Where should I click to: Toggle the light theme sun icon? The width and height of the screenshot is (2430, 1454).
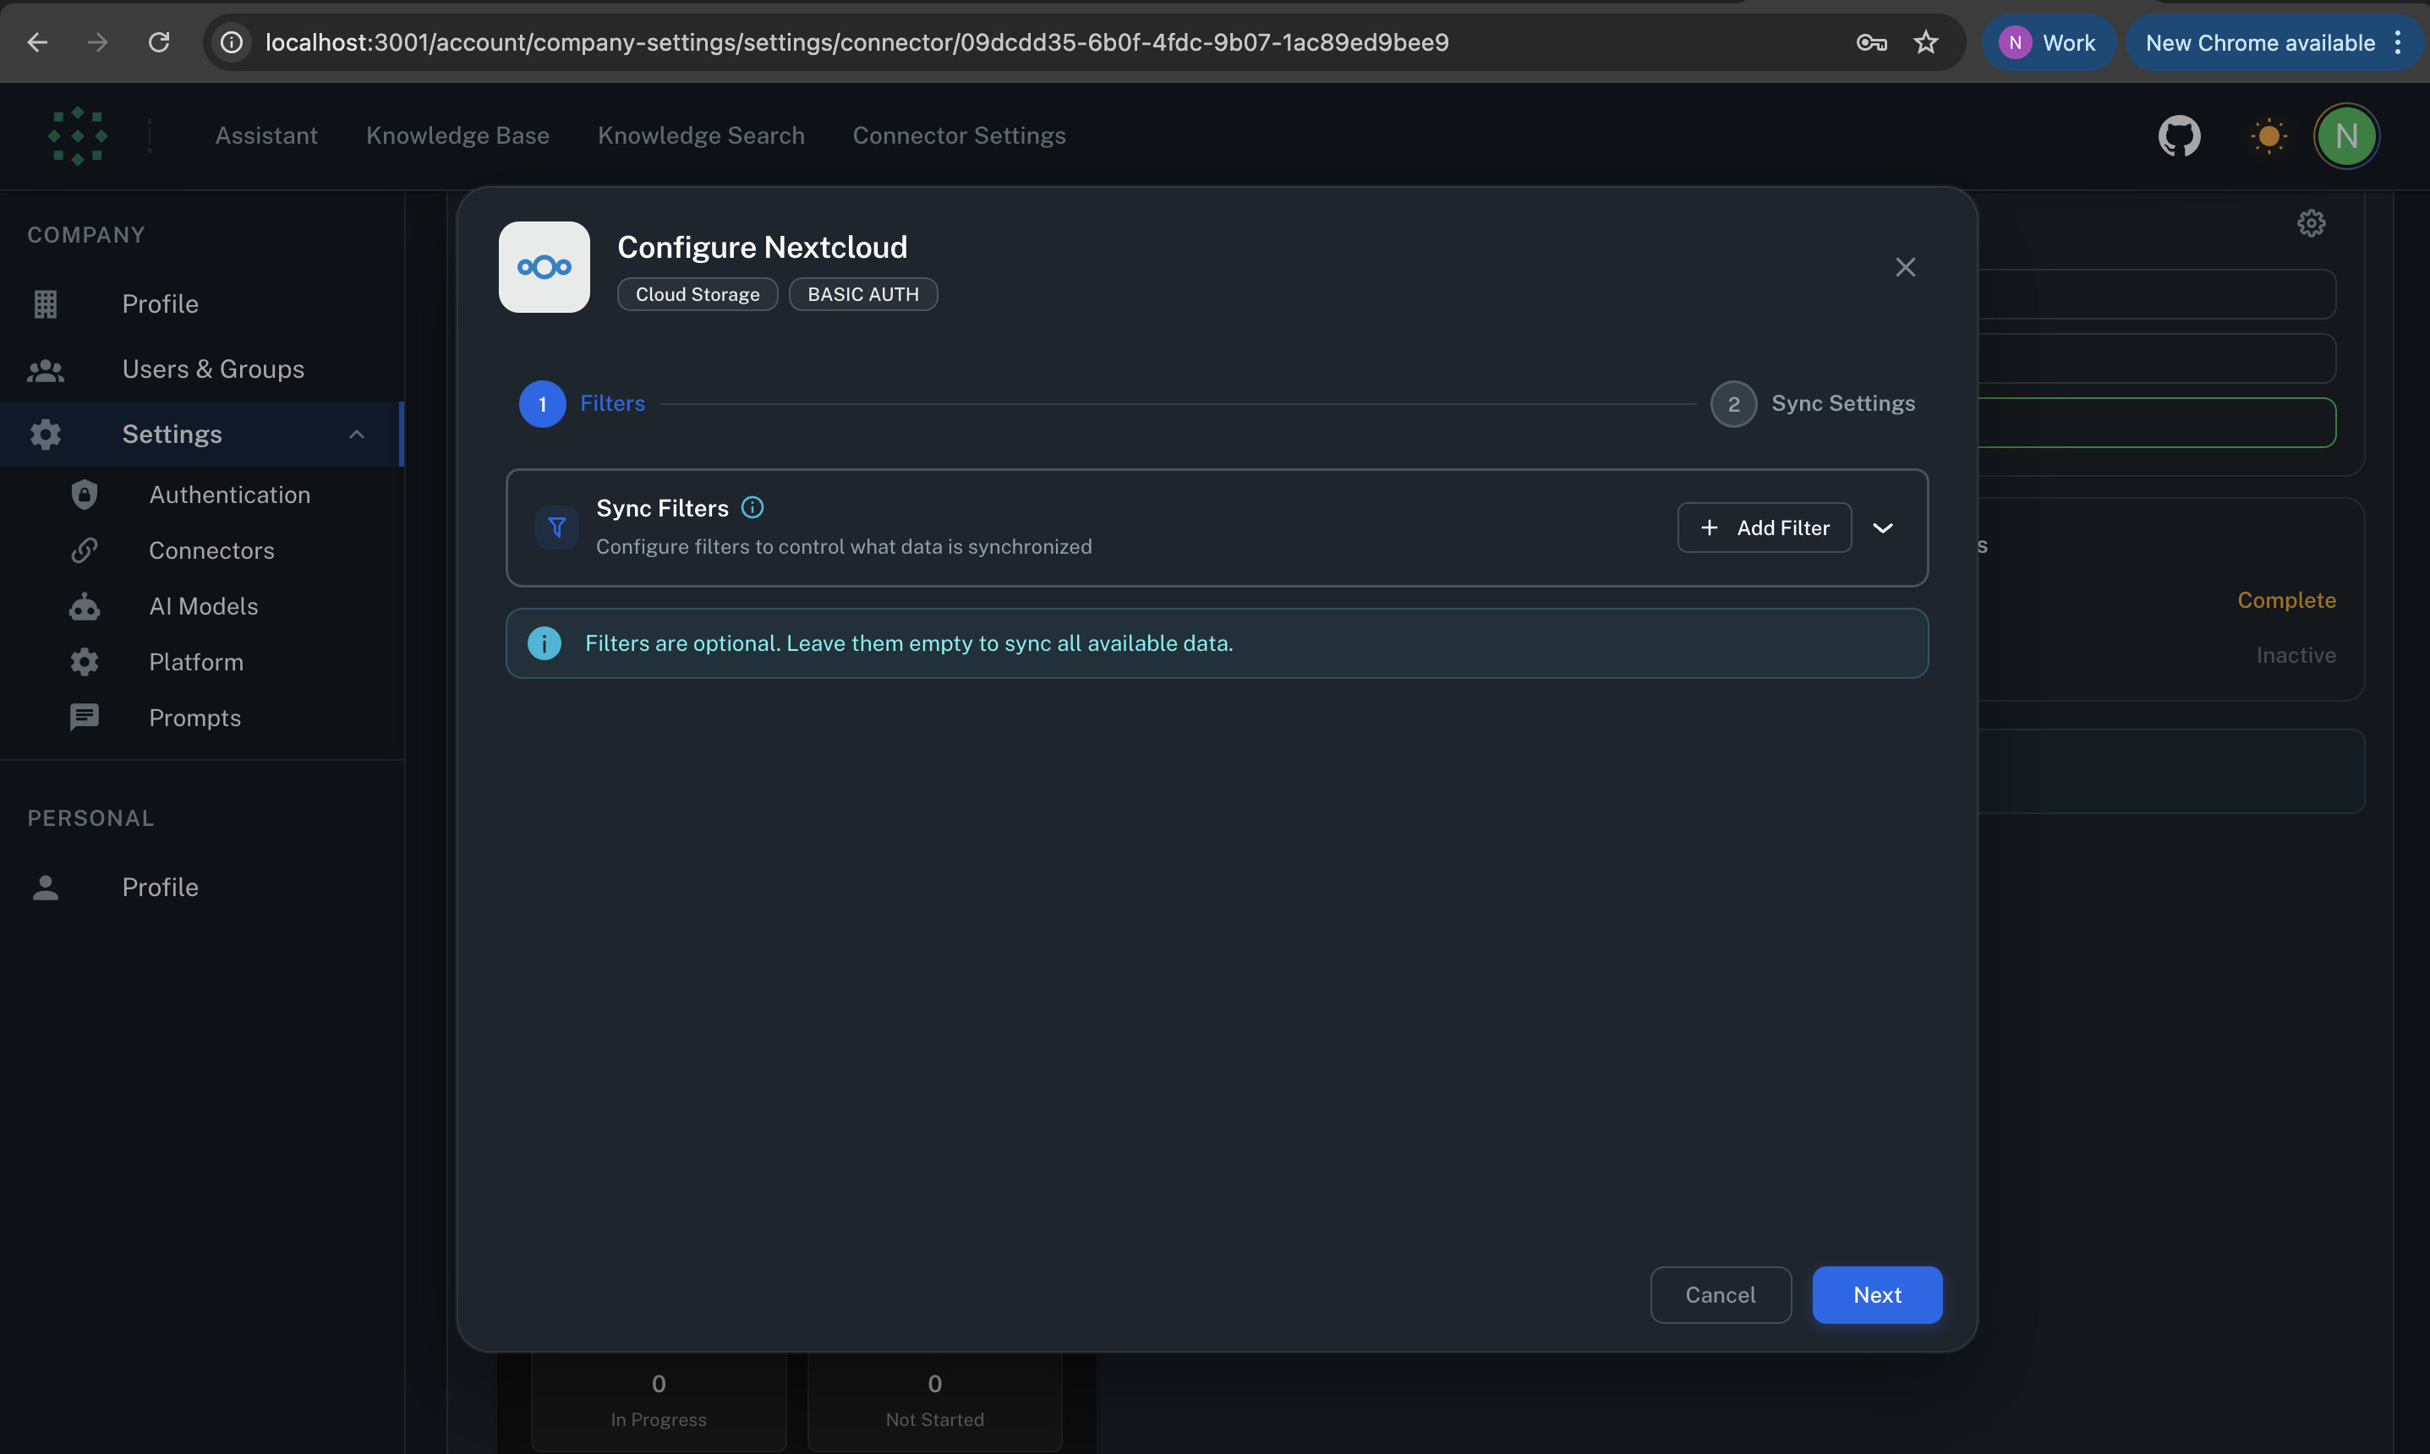click(2269, 136)
